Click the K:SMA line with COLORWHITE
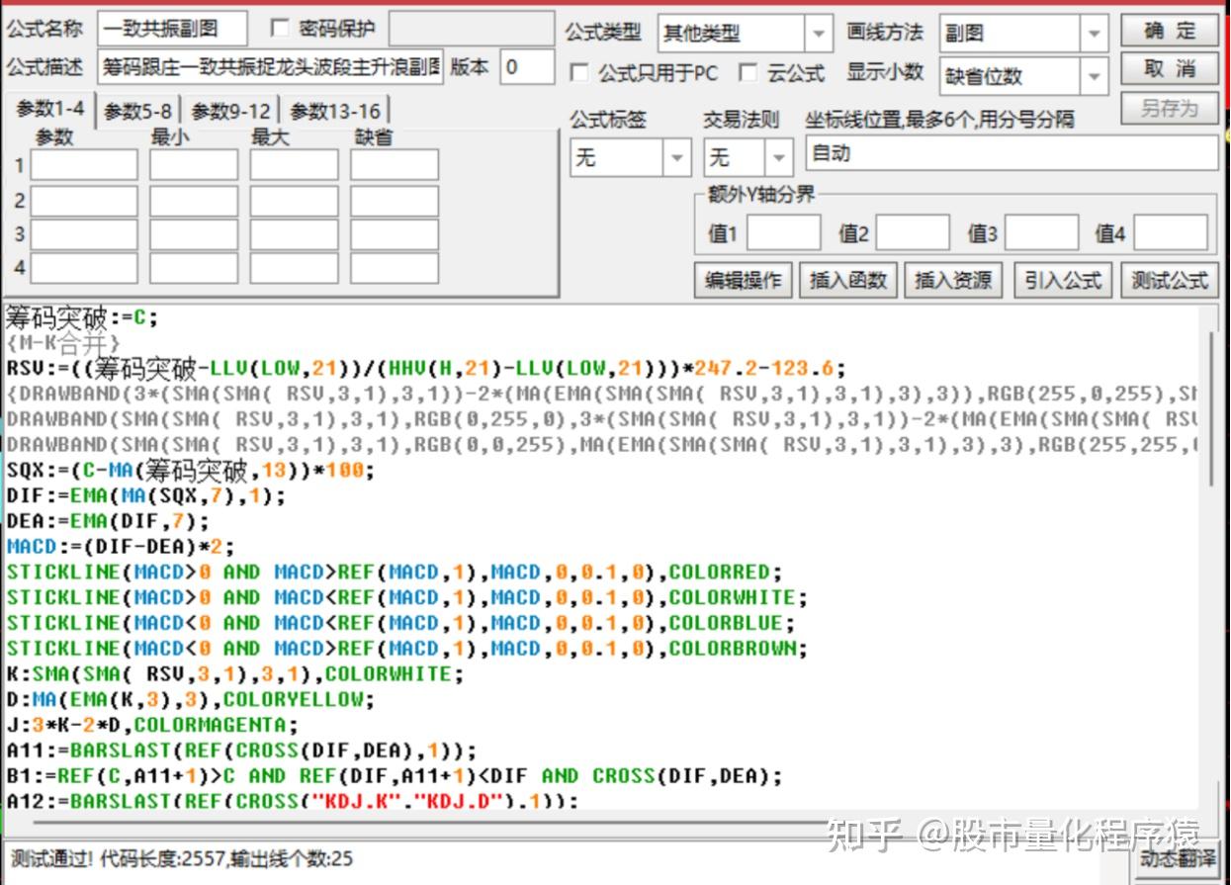This screenshot has width=1231, height=885. point(234,673)
